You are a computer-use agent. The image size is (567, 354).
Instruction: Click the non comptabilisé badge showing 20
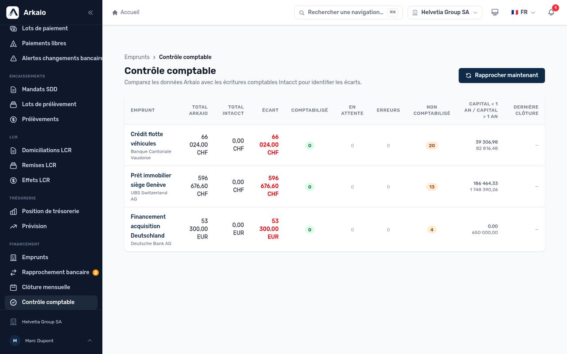coord(432,146)
